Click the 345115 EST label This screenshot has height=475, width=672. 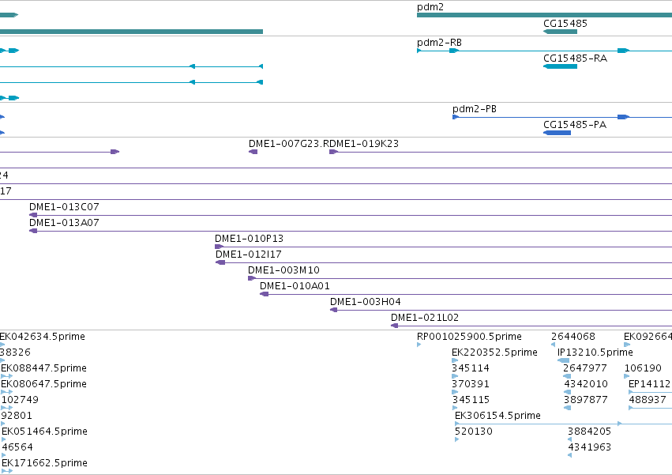(471, 400)
